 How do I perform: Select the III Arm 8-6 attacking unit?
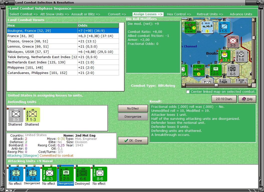[100, 174]
